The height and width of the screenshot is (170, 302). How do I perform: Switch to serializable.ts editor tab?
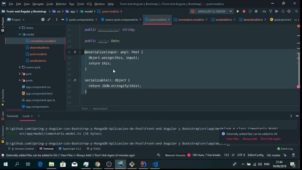[x=223, y=20]
